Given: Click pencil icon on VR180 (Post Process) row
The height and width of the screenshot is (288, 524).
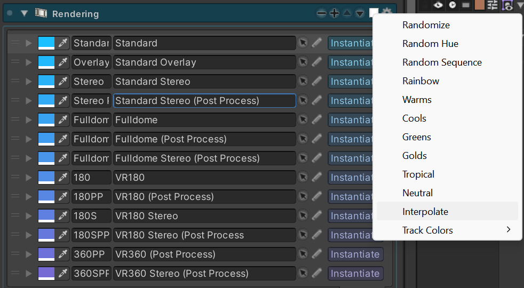Looking at the screenshot, I should coord(317,197).
